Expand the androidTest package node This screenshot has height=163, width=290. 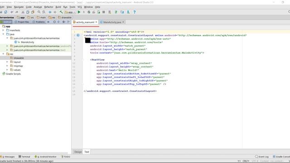point(7,46)
